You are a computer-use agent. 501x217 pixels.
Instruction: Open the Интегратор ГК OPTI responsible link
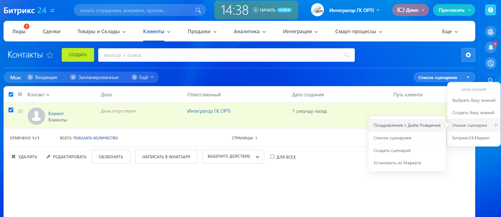[209, 111]
